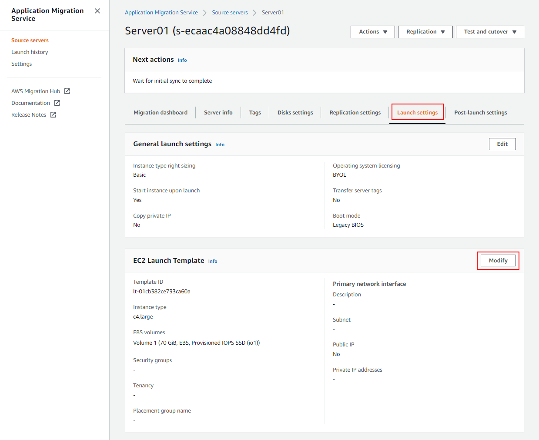Click the Modify button for EC2 Launch Template

pyautogui.click(x=498, y=260)
